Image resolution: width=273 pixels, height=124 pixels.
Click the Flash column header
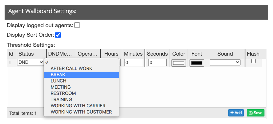coord(253,54)
